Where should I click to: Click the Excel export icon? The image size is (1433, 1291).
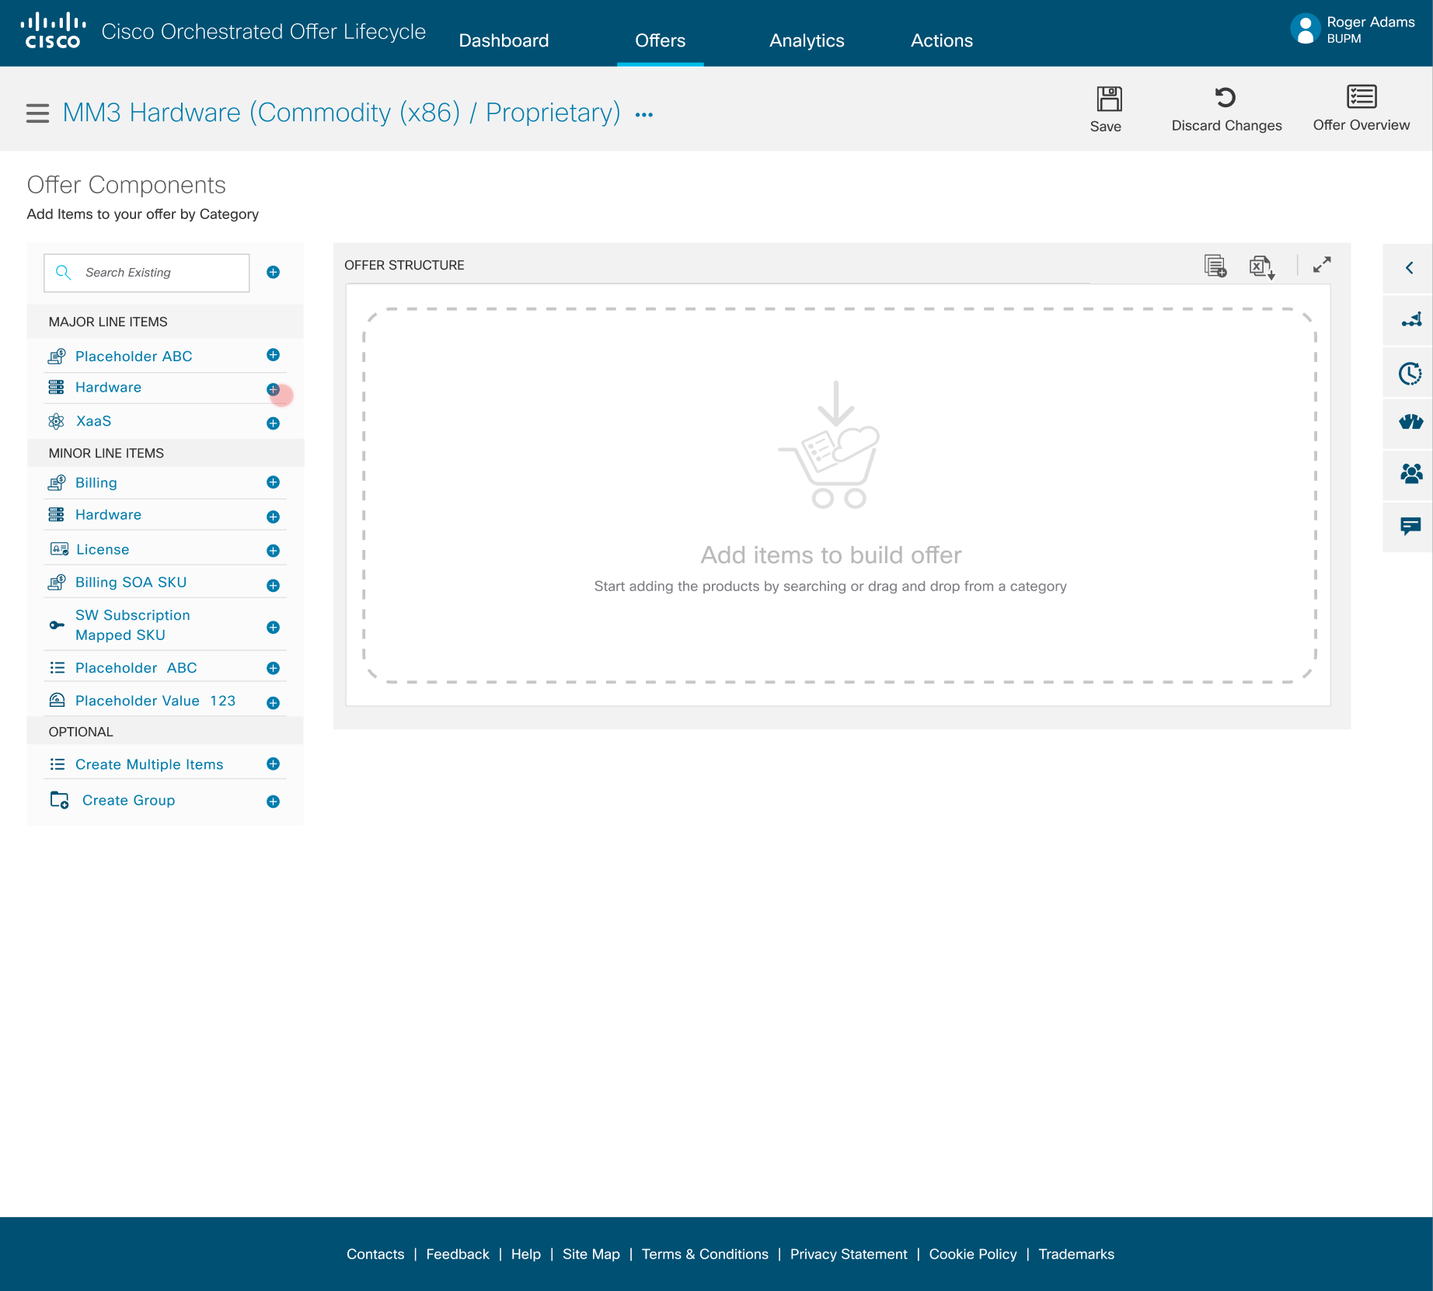(x=1260, y=266)
